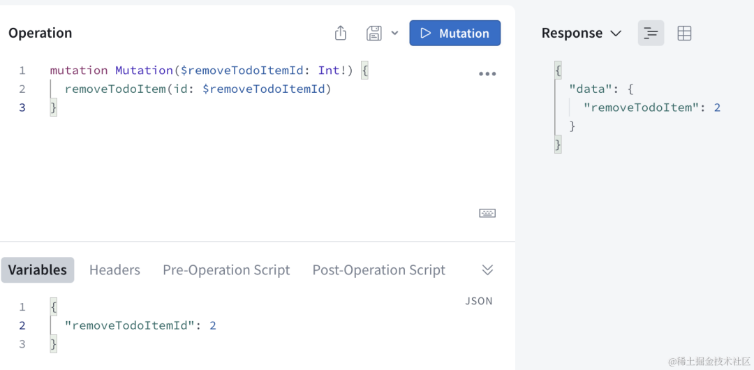
Task: Click the save operation disk icon
Action: pyautogui.click(x=374, y=33)
